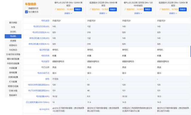Open 换辆车 dropdown for 秦PLUS 2021款
Viewport: 191px width, 115px height.
click(68, 13)
